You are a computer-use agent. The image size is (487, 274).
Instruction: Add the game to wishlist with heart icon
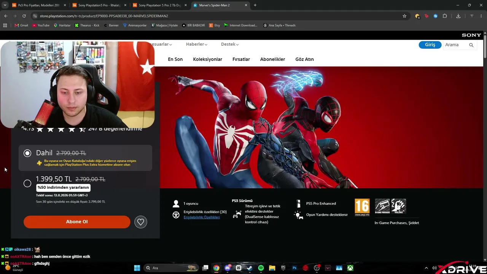(140, 222)
